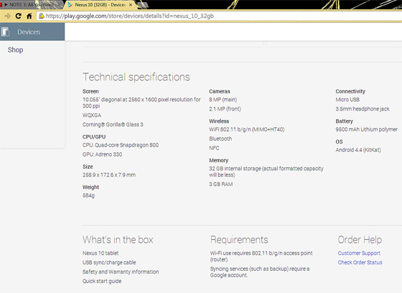Open a new tab with the new-tab button
The image size is (402, 293).
click(143, 4)
